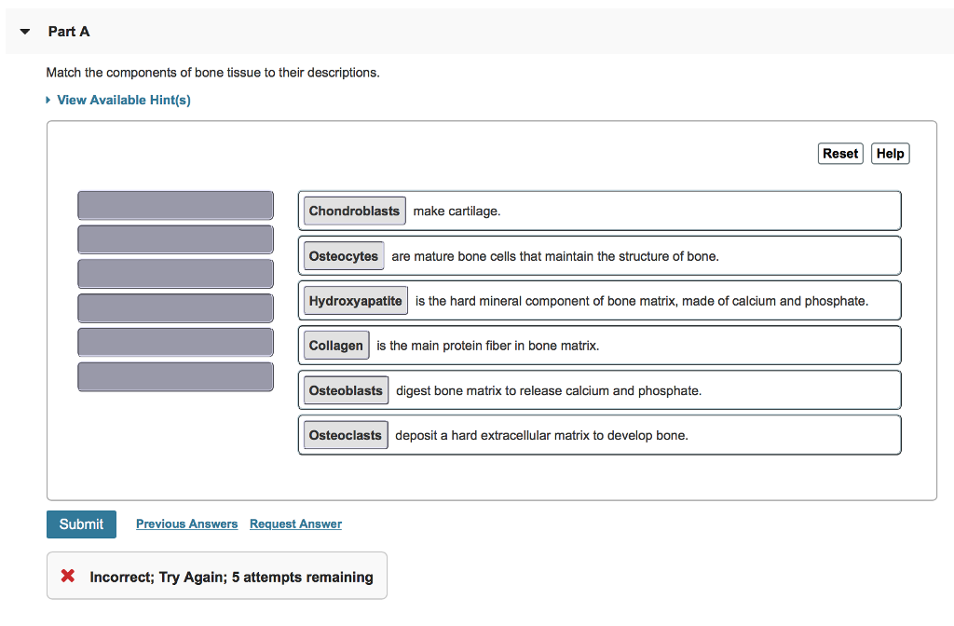
Task: Click the red X incorrect indicator
Action: tap(66, 576)
